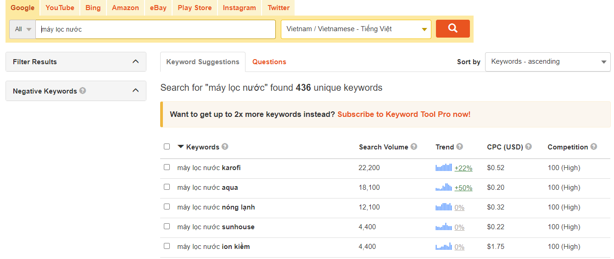Switch to the YouTube tab
Image resolution: width=614 pixels, height=259 pixels.
[x=60, y=8]
